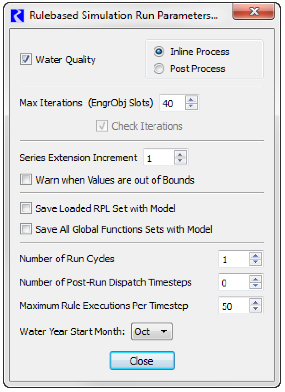Click the RiverWare icon in title bar

coord(17,15)
